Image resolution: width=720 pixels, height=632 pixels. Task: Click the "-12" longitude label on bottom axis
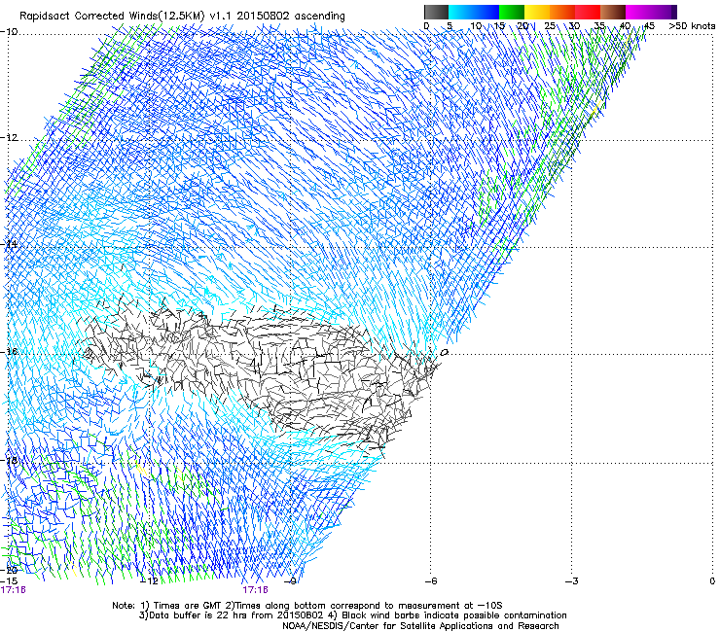point(149,581)
